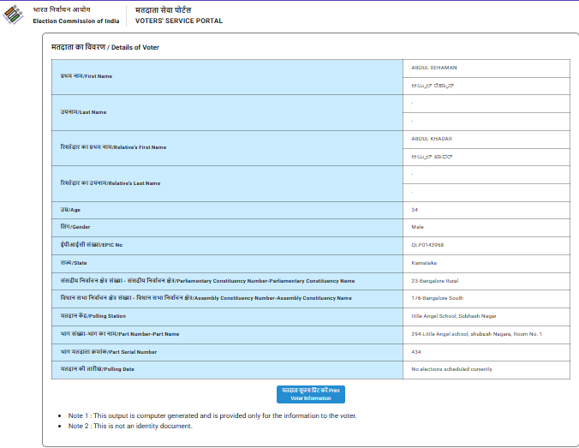Click the EPIC No value
Image resolution: width=579 pixels, height=448 pixels.
point(427,245)
